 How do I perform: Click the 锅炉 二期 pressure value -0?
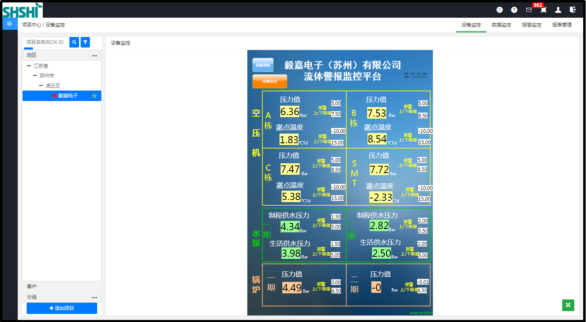click(x=376, y=287)
